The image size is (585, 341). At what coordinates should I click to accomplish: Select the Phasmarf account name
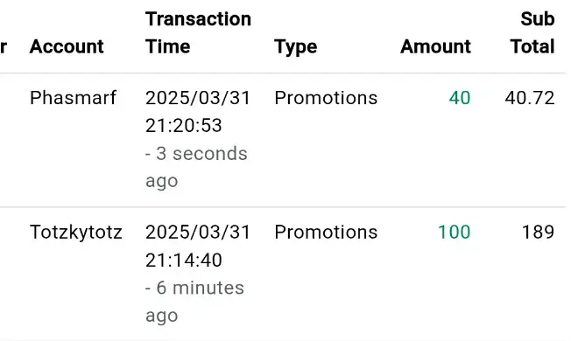[74, 98]
